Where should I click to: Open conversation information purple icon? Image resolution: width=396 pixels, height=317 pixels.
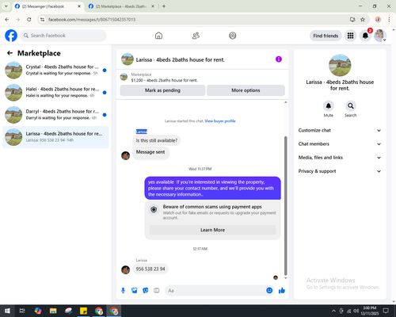click(279, 59)
